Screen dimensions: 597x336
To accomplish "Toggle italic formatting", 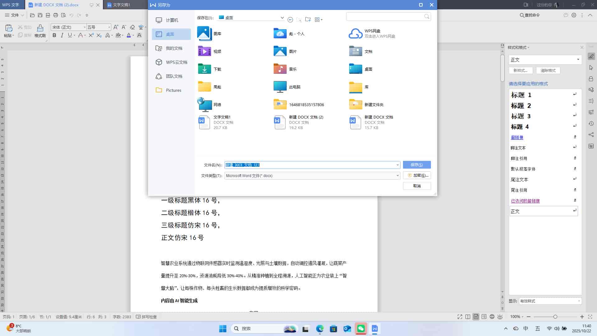I will click(x=62, y=35).
